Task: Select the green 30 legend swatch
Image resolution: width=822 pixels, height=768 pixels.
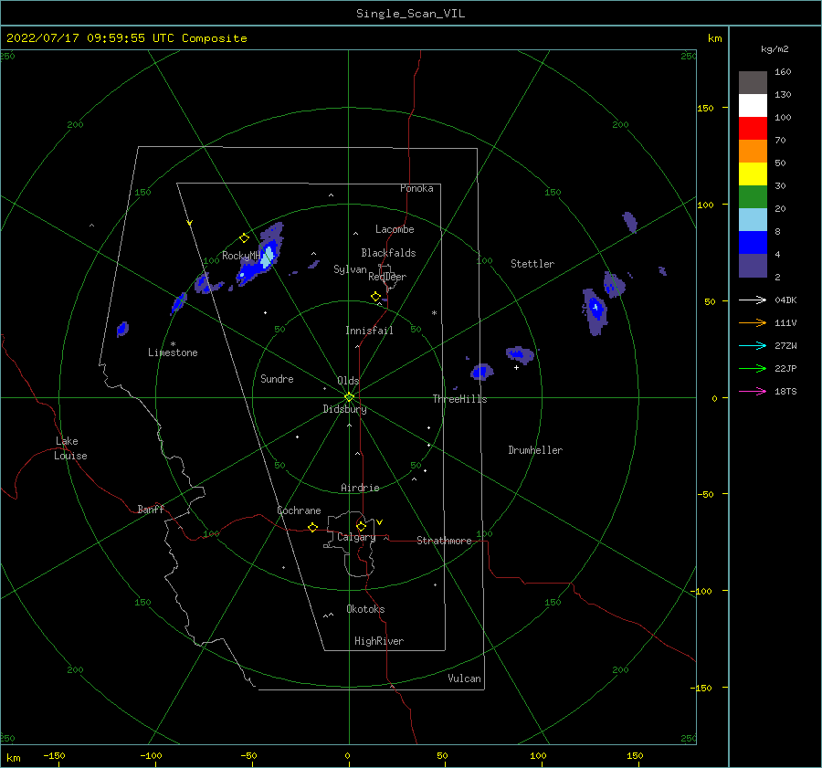Action: (x=753, y=197)
